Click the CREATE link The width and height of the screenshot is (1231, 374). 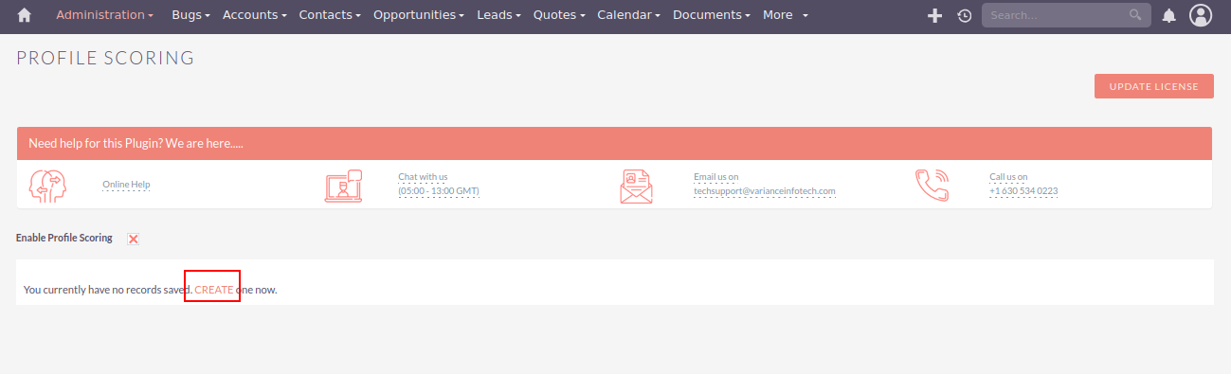214,290
